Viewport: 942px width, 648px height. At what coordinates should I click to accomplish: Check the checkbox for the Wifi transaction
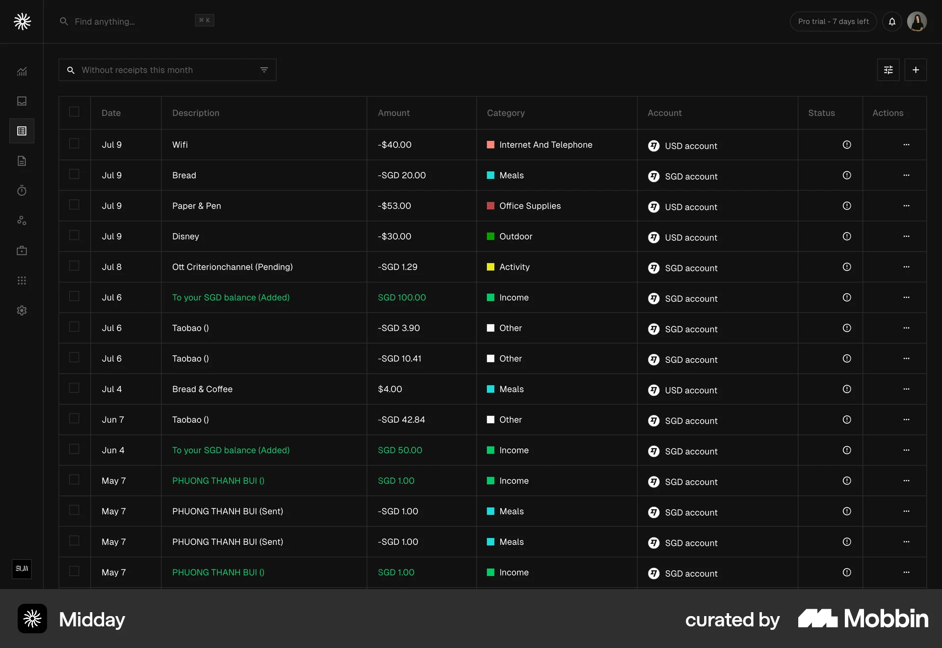point(74,144)
